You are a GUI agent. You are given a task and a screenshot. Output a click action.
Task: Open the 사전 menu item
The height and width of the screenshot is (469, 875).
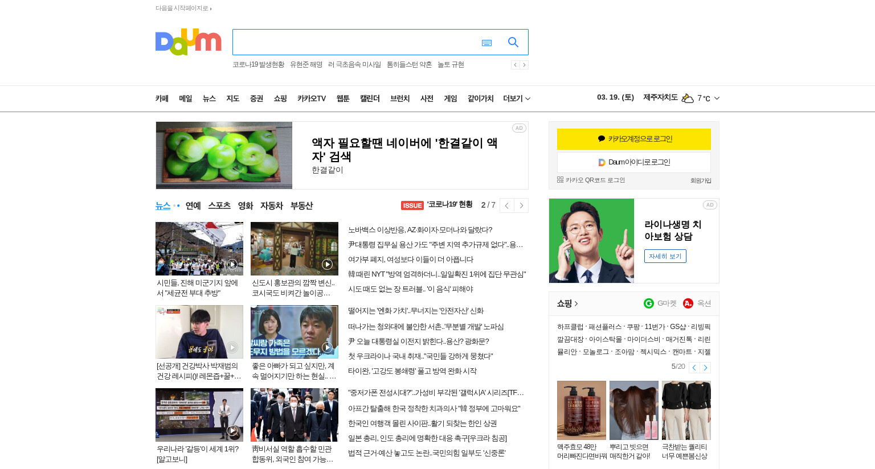pyautogui.click(x=427, y=98)
